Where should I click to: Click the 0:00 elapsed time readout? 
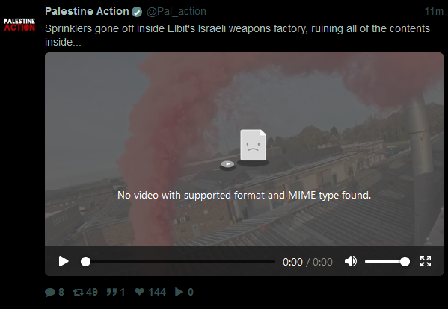point(292,262)
